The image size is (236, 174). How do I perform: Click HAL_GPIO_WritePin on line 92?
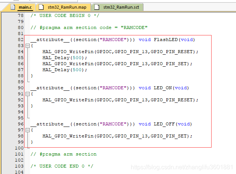(68, 100)
